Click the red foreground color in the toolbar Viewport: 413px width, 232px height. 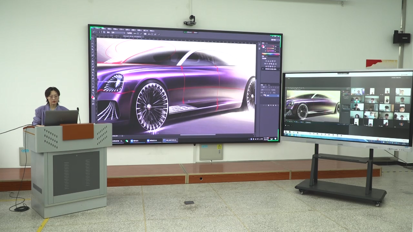click(93, 97)
